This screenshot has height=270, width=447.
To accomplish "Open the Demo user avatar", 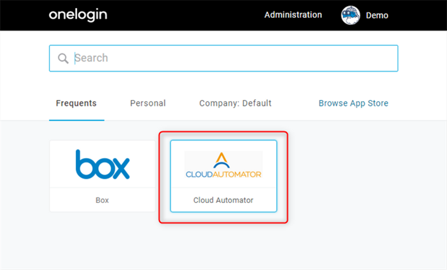I will (350, 15).
